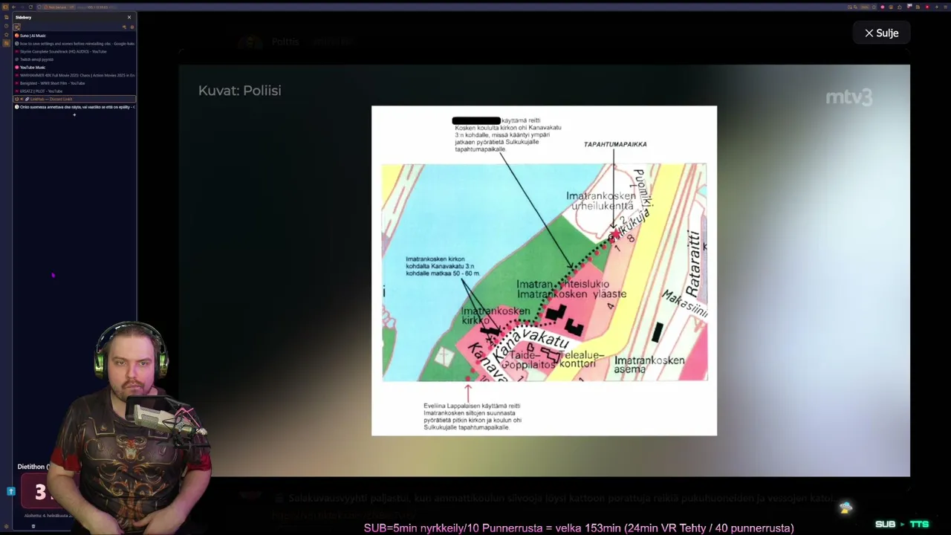Select the LinkHub Discord Linkit tab
This screenshot has width=951, height=535.
74,99
